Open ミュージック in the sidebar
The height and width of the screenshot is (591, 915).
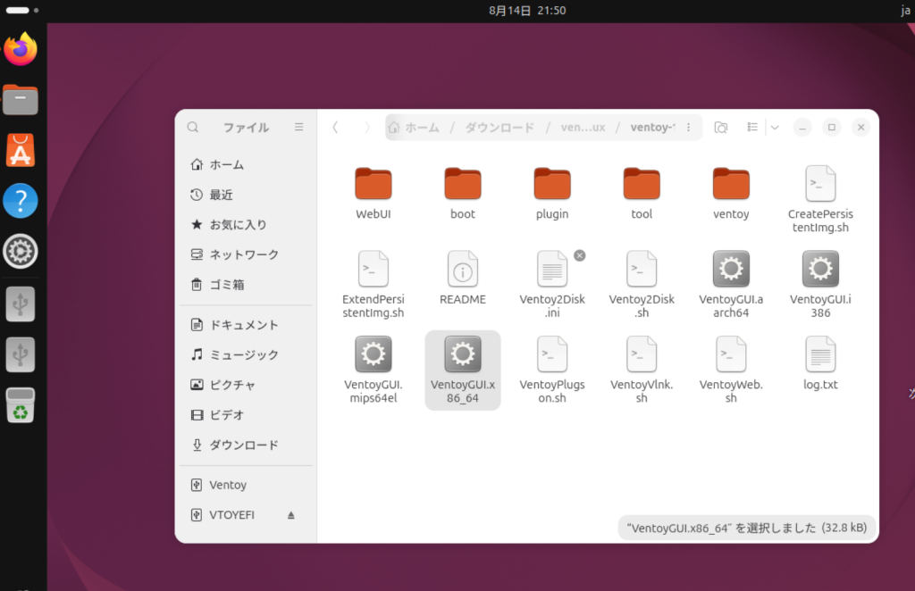pos(246,355)
